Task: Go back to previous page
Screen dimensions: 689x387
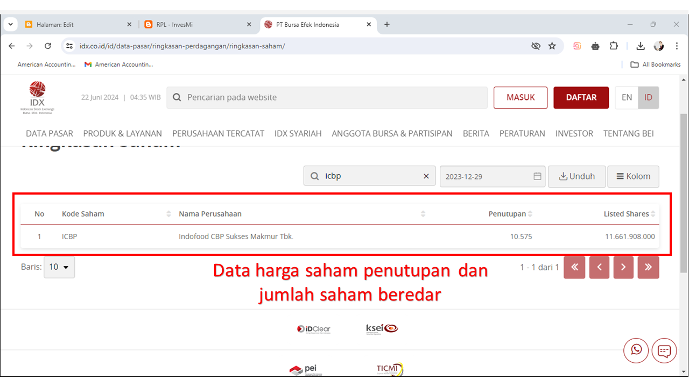Action: click(x=12, y=46)
